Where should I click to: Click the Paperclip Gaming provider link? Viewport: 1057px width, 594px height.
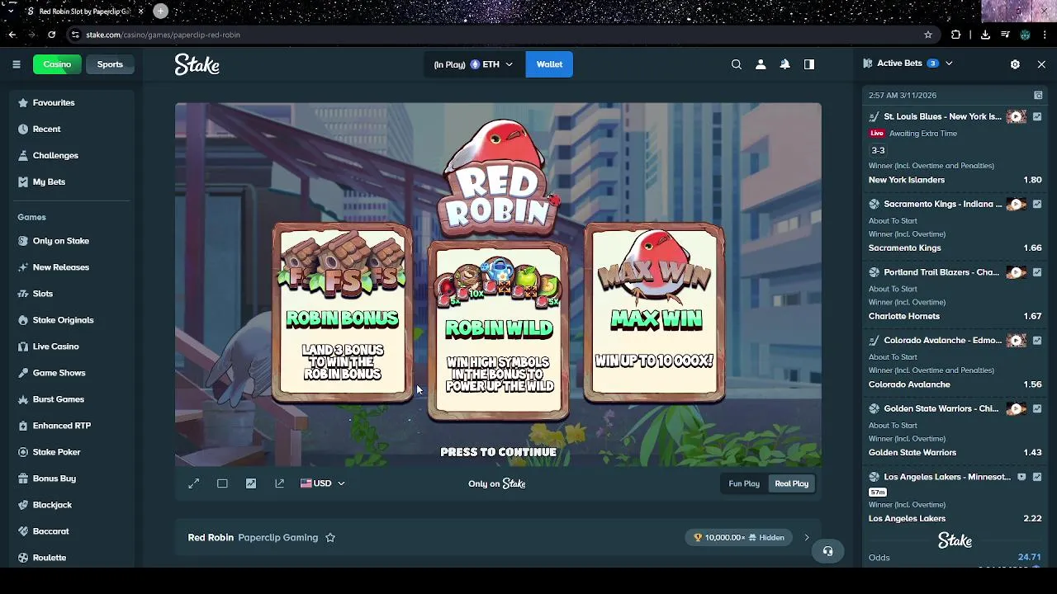[277, 537]
